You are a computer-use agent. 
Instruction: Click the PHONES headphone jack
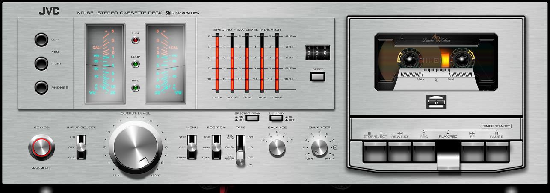[x=41, y=87]
